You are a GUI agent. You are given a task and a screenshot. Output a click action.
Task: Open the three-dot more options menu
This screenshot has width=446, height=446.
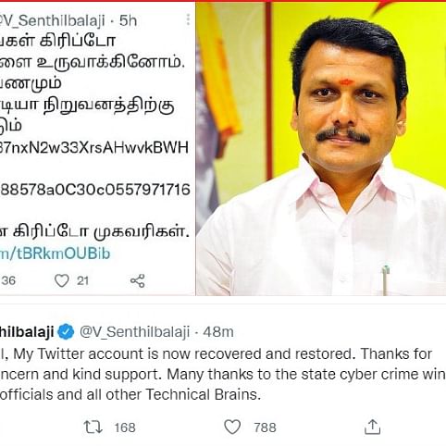coord(188,20)
